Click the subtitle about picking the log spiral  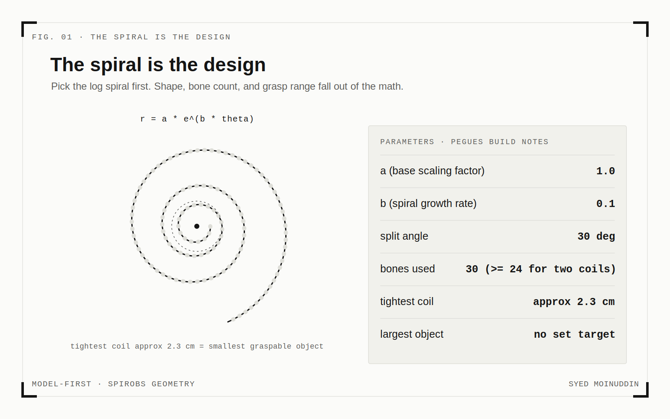pyautogui.click(x=227, y=86)
